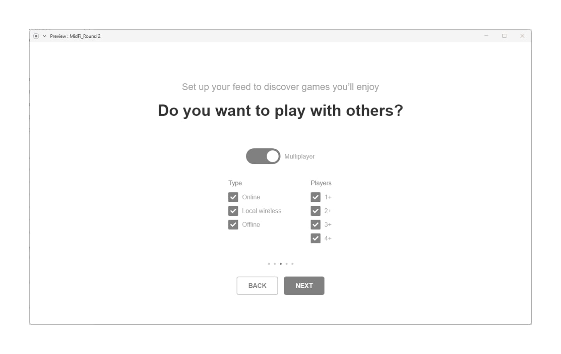Uncheck the Offline type checkbox

coord(233,224)
